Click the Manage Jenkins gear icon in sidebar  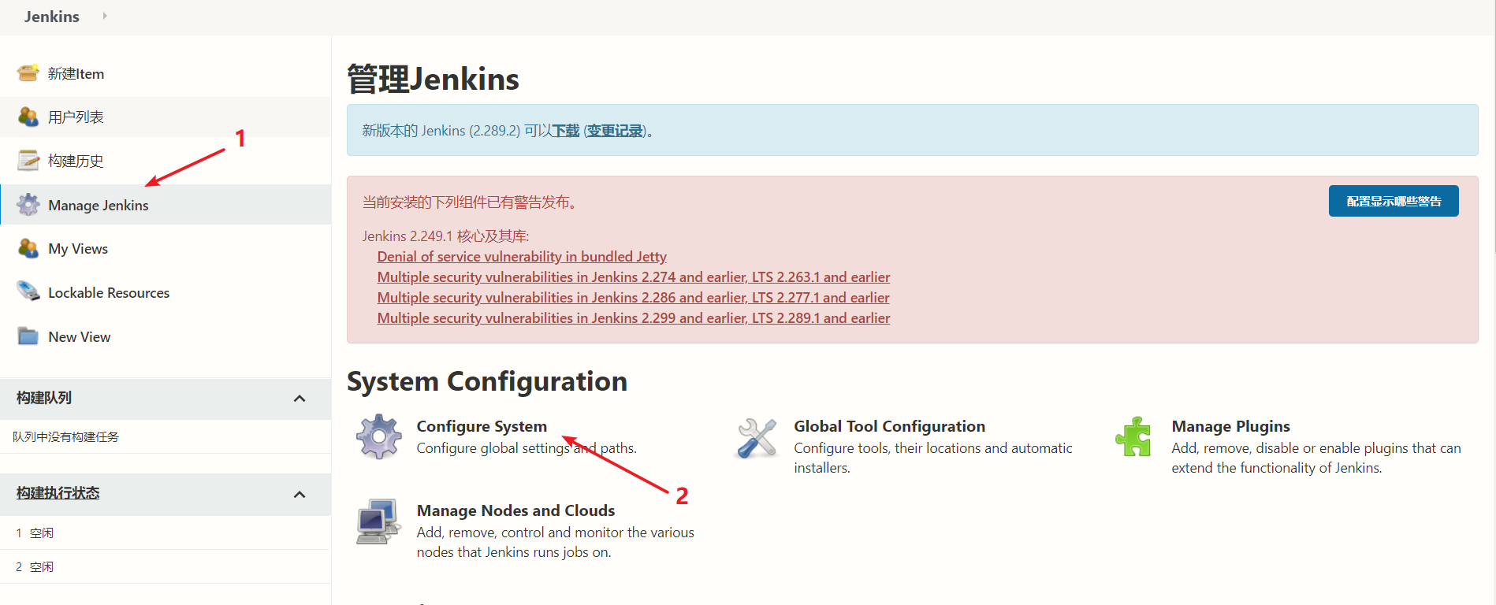[x=28, y=205]
